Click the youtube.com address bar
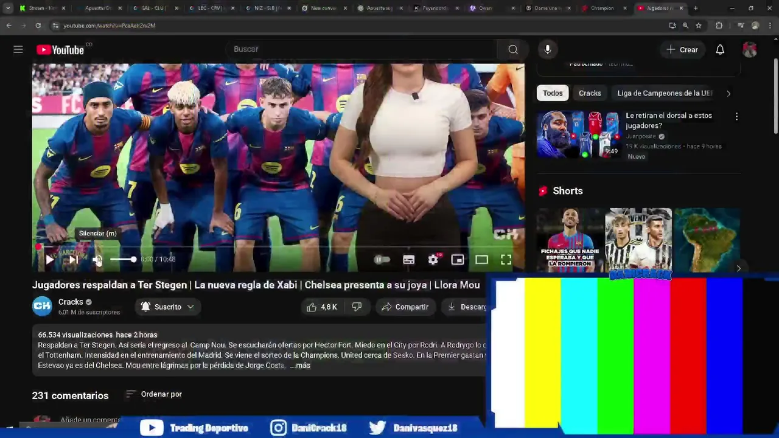Screen dimensions: 779x438 (110, 26)
